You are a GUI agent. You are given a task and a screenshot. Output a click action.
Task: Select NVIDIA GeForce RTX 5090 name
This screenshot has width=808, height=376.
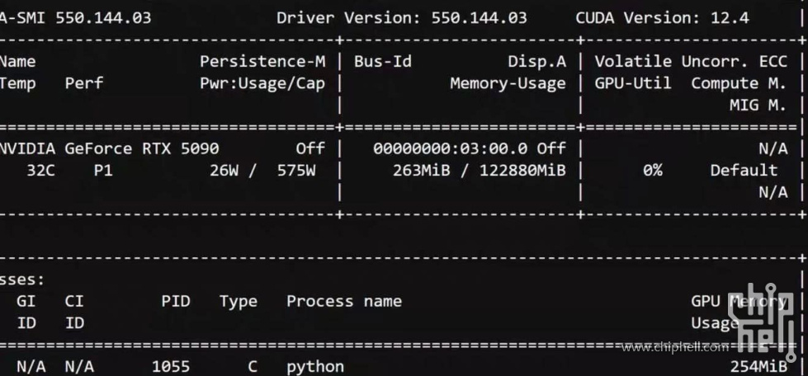click(x=109, y=149)
